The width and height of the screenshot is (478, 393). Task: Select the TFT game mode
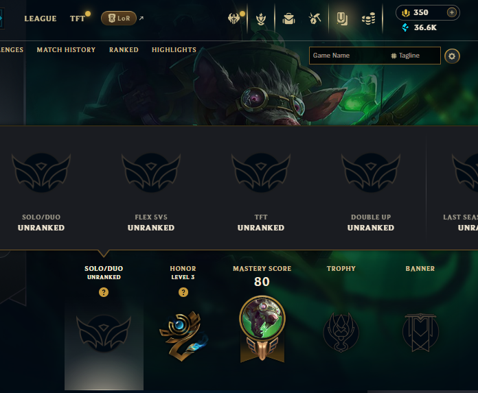(x=78, y=19)
